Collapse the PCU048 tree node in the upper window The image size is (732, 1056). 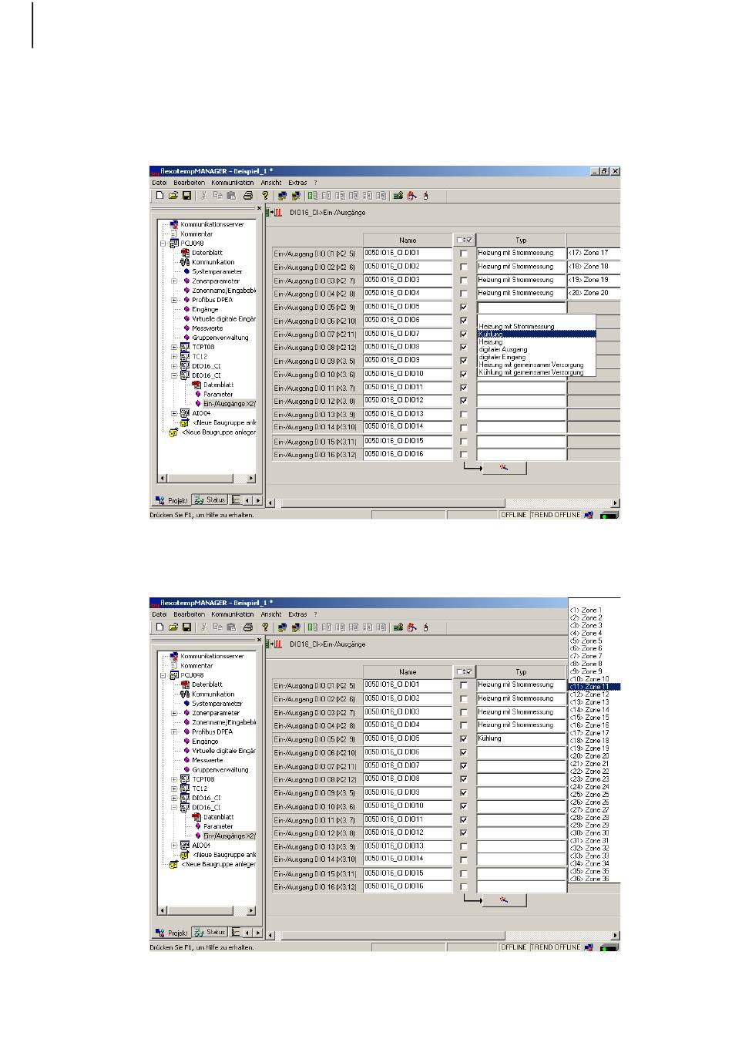[163, 244]
